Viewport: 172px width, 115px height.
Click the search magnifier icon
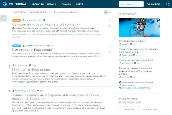(122, 4)
